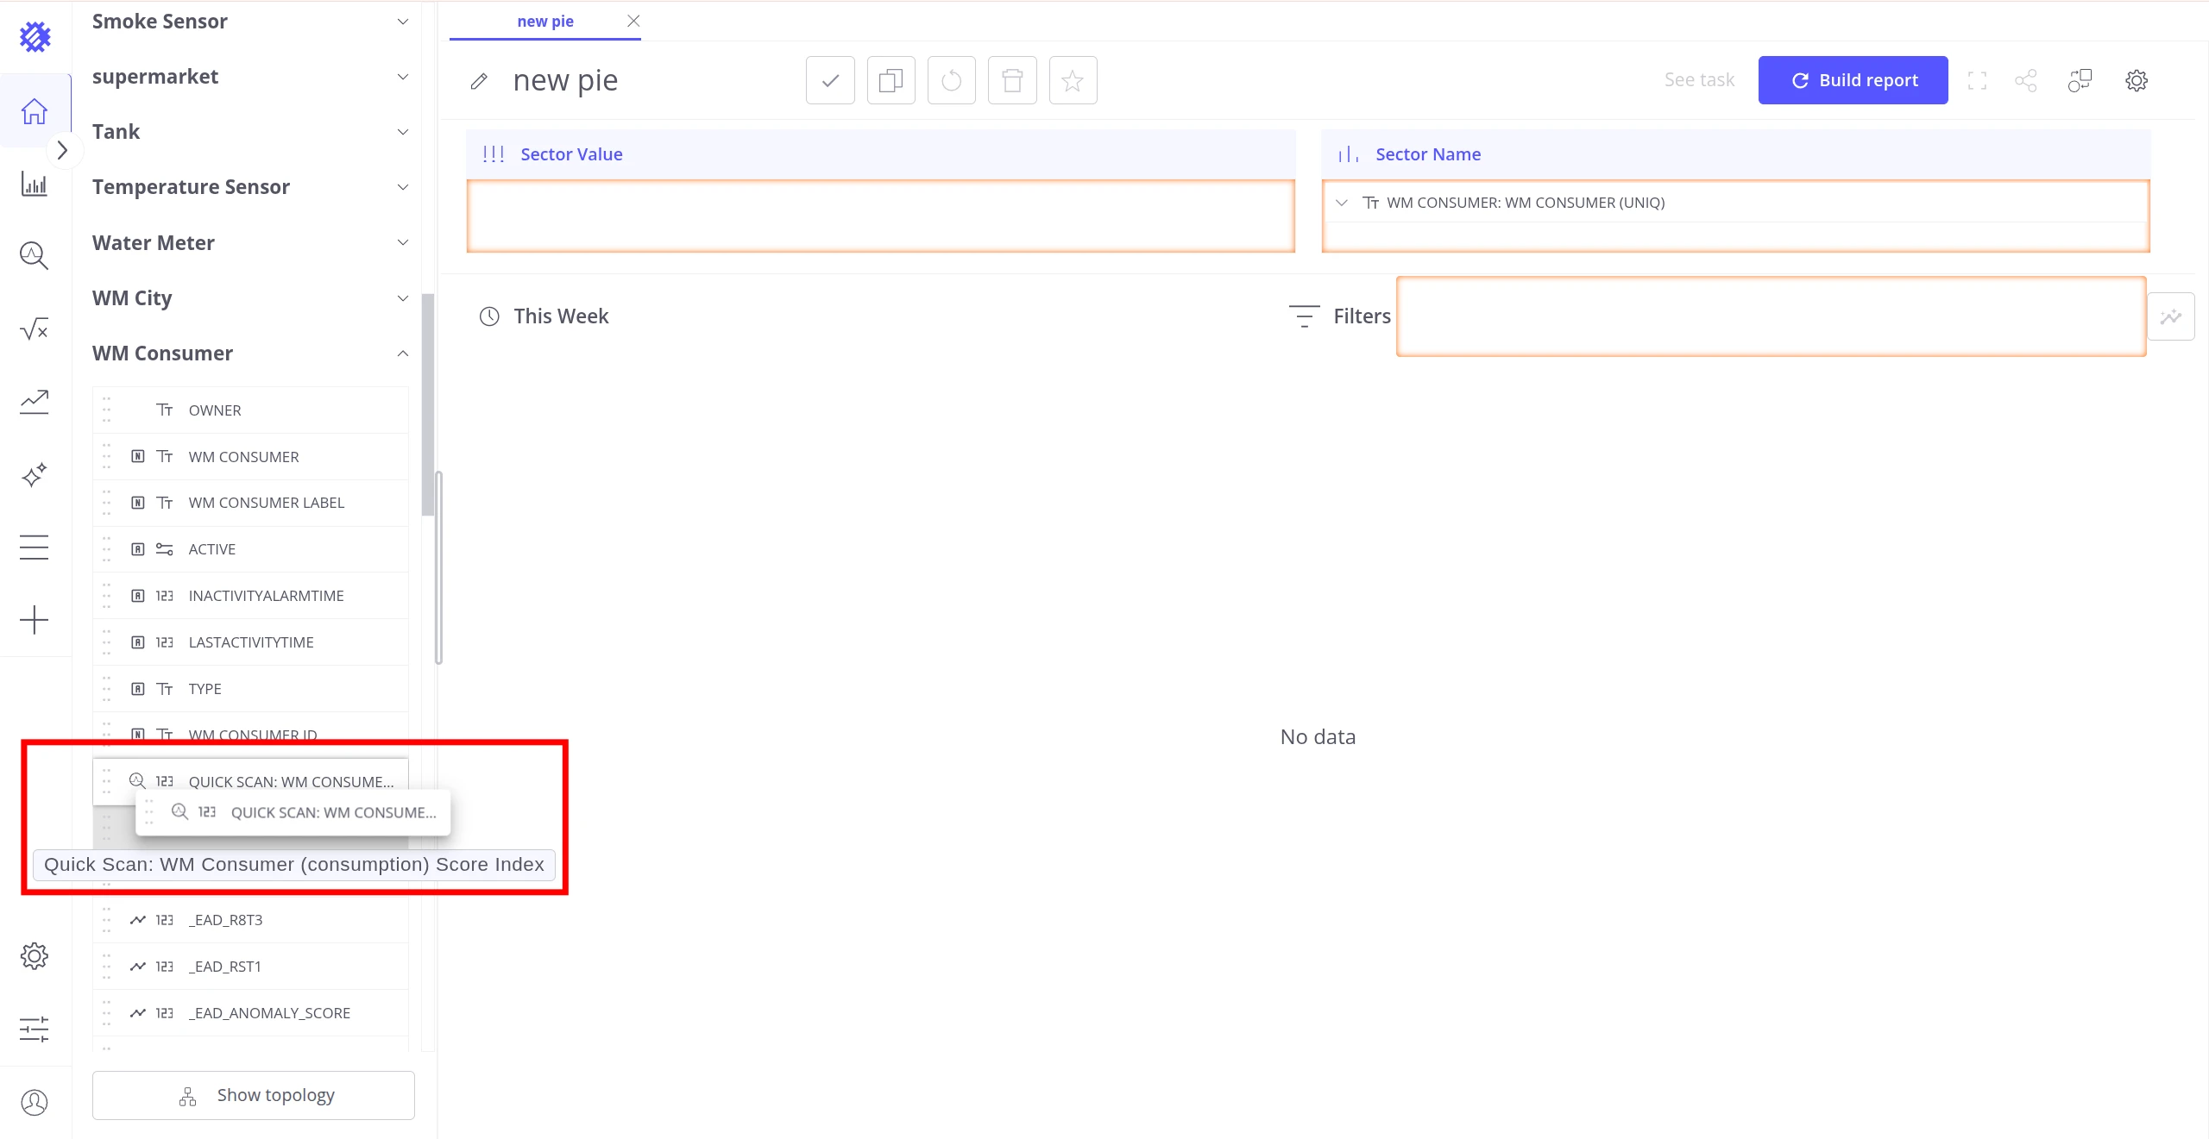Collapse the WM Consumer section
Image resolution: width=2209 pixels, height=1139 pixels.
point(403,354)
